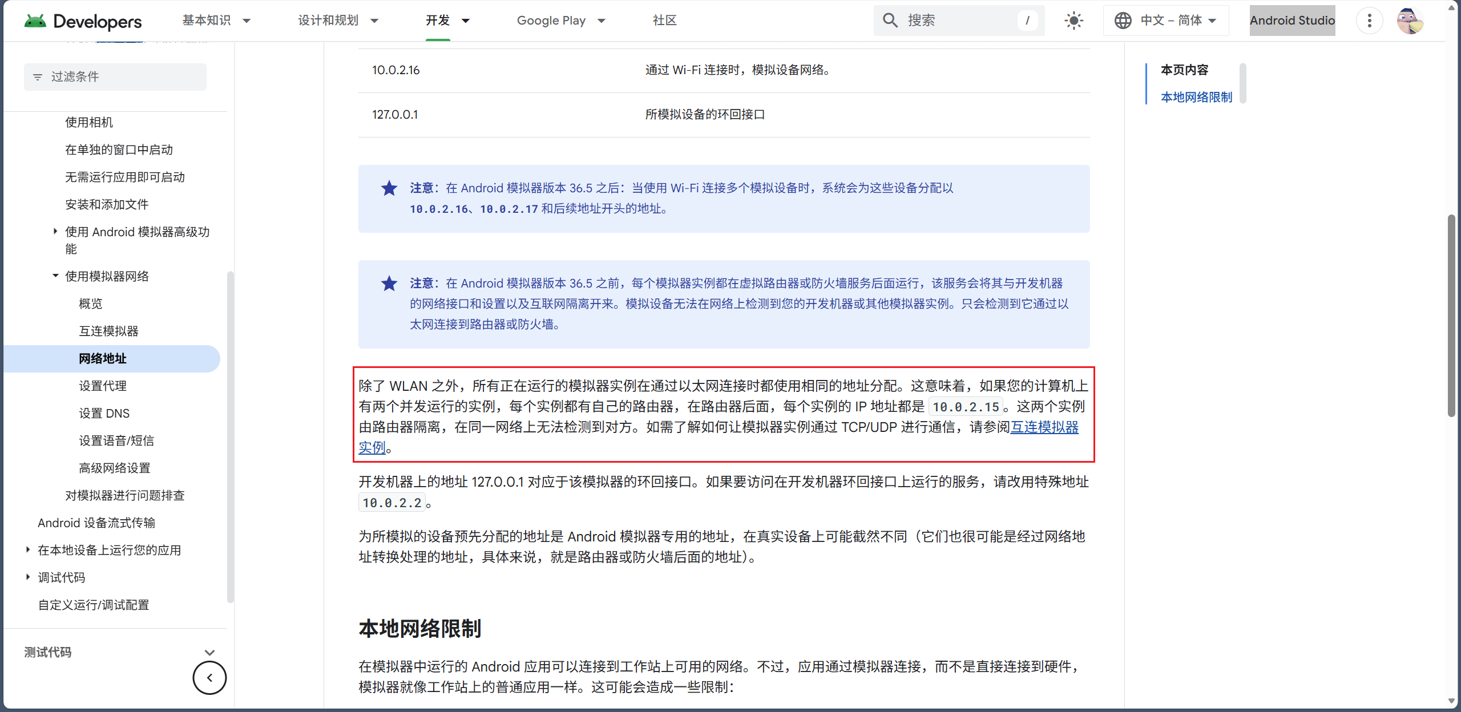Screen dimensions: 1461x712
Task: Select the 开发 tab
Action: click(438, 21)
